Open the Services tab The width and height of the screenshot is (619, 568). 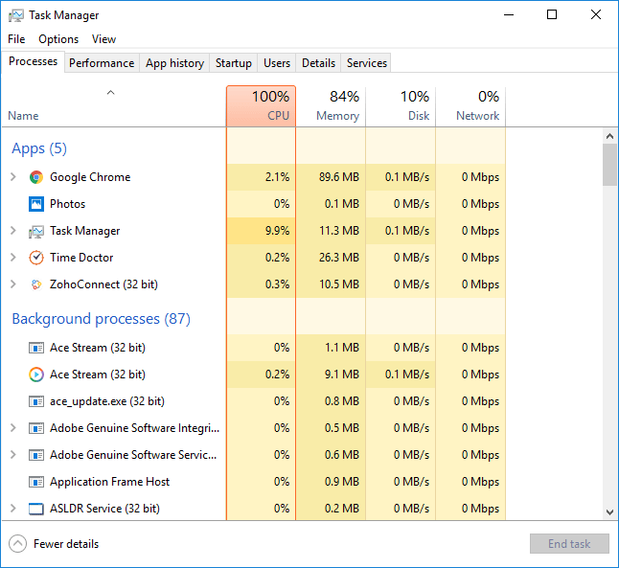(366, 63)
